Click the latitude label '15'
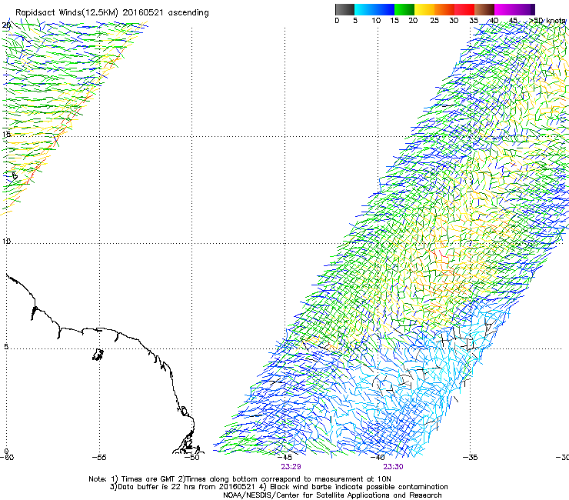The width and height of the screenshot is (569, 500). (6, 135)
